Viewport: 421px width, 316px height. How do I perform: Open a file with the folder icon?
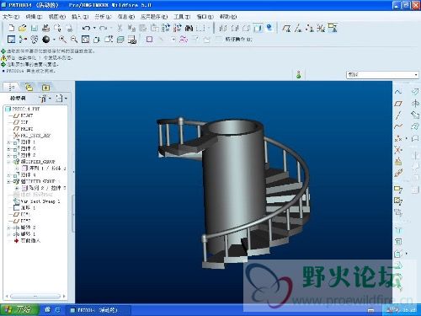tap(23, 28)
